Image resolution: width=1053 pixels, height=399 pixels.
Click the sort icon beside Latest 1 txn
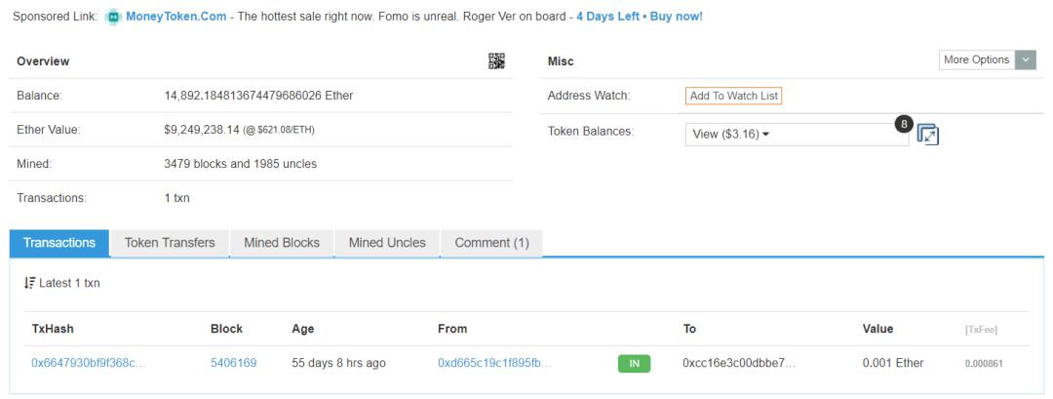pyautogui.click(x=29, y=283)
